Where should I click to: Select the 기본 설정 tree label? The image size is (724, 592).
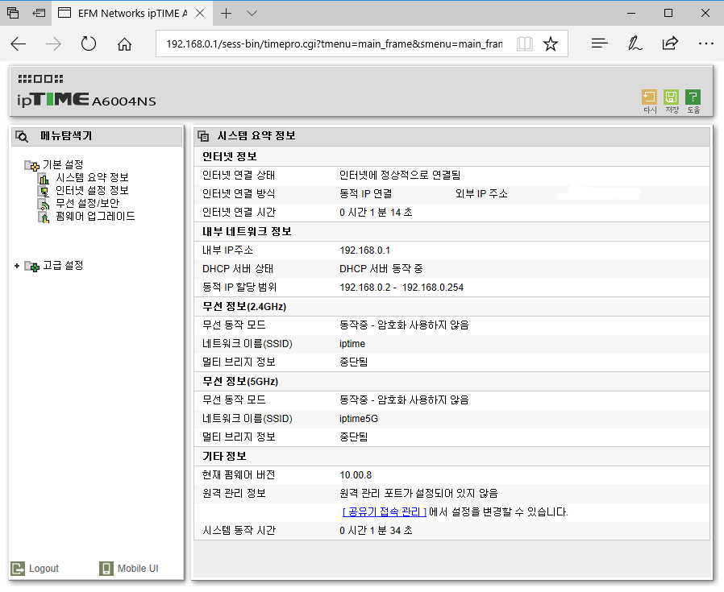pyautogui.click(x=63, y=165)
